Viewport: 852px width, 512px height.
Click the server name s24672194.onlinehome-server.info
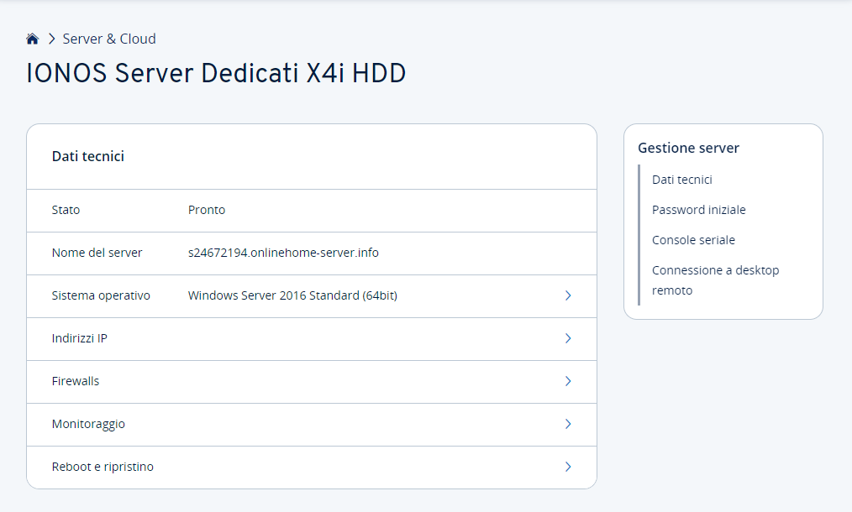[283, 253]
